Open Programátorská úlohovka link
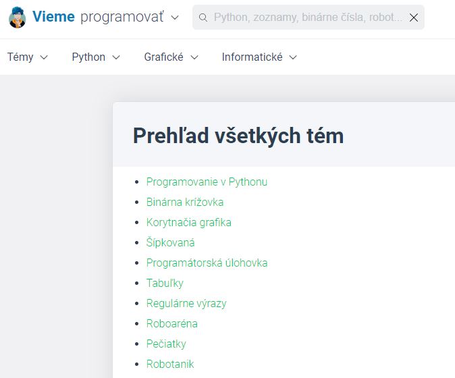Viewport: 455px width, 378px height. coord(207,263)
